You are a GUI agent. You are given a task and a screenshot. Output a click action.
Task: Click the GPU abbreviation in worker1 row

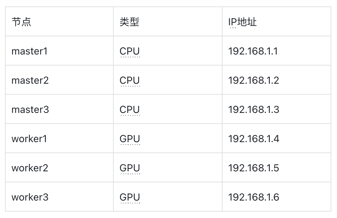coord(130,139)
